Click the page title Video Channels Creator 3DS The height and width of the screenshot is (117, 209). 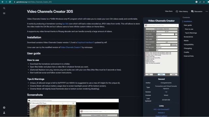(50, 12)
